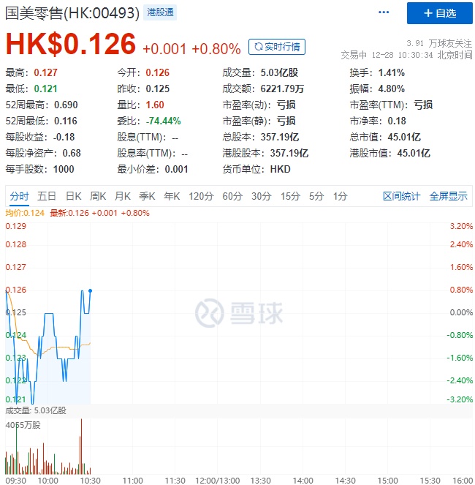The width and height of the screenshot is (475, 485).
Task: Select the 60分 interval tab
Action: coord(232,196)
